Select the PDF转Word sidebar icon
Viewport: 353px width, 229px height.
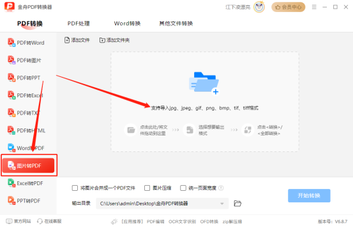pos(11,43)
